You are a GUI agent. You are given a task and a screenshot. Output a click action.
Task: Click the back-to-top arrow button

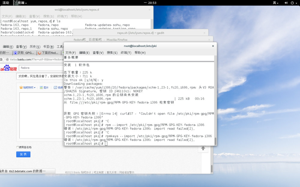point(203,148)
